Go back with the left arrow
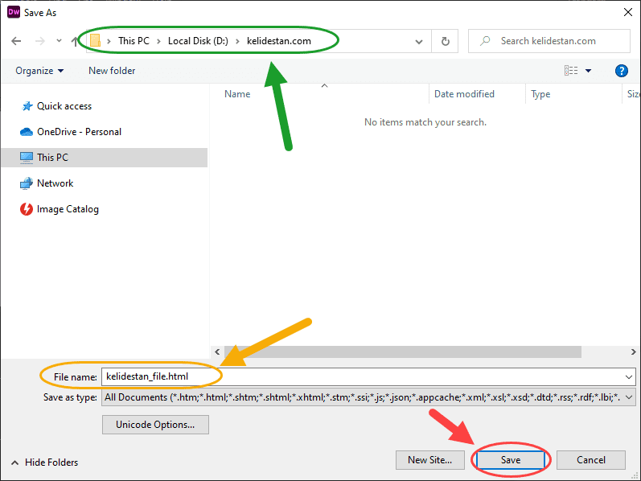Screen dimensions: 641x481 coord(16,41)
